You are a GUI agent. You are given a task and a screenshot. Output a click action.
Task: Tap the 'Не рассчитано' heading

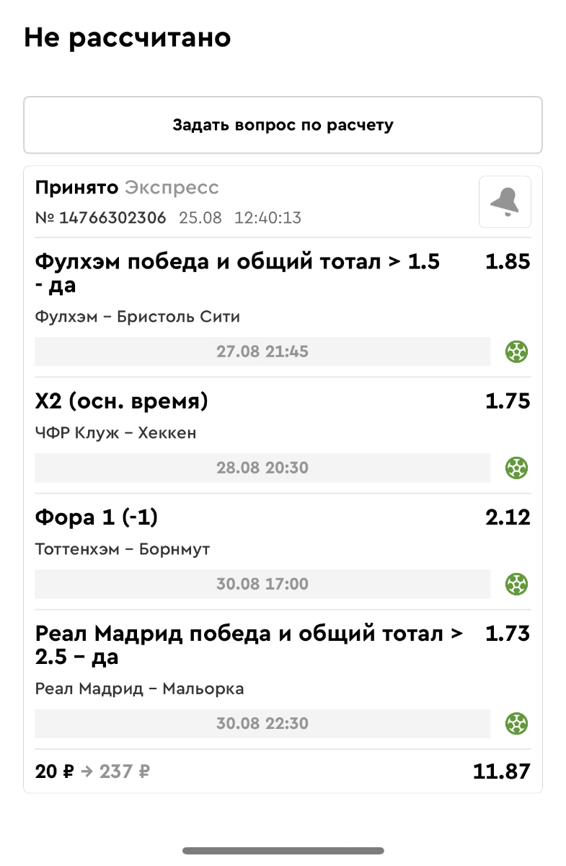pyautogui.click(x=127, y=38)
